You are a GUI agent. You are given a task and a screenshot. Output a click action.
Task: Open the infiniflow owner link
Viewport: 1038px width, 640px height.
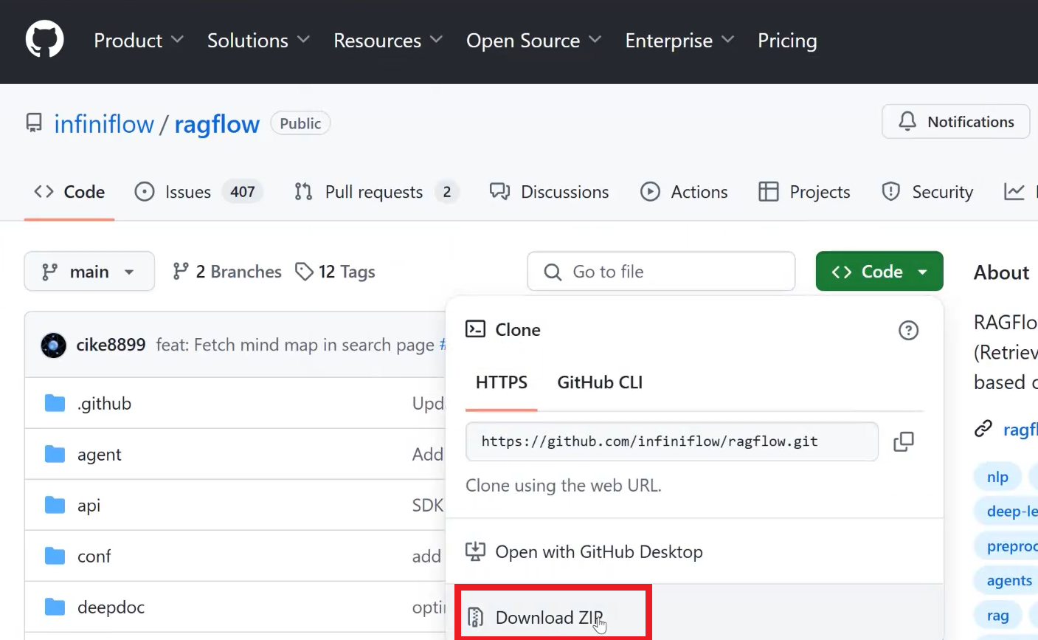[104, 124]
